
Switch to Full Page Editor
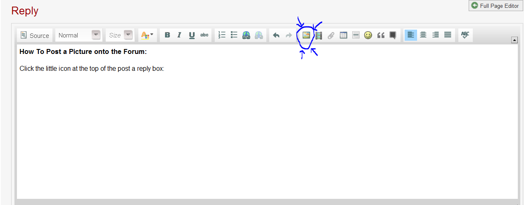click(x=496, y=6)
